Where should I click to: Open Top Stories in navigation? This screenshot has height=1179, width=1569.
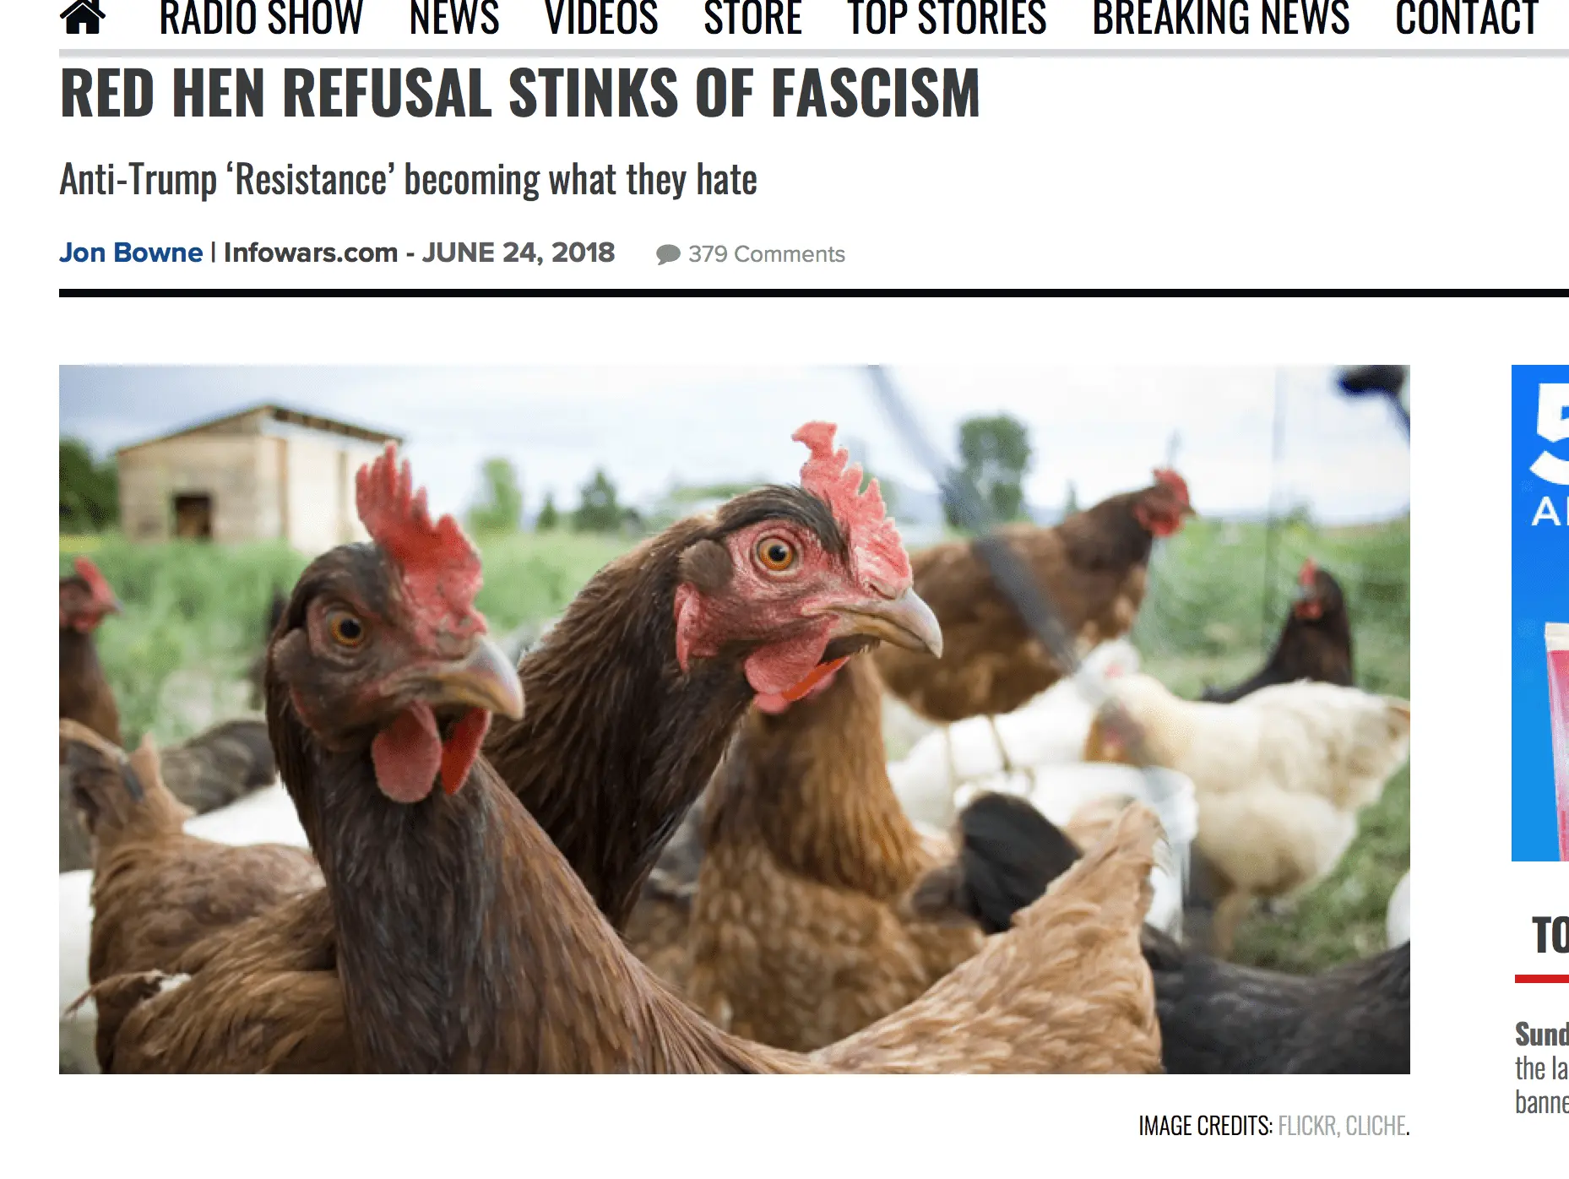point(947,18)
